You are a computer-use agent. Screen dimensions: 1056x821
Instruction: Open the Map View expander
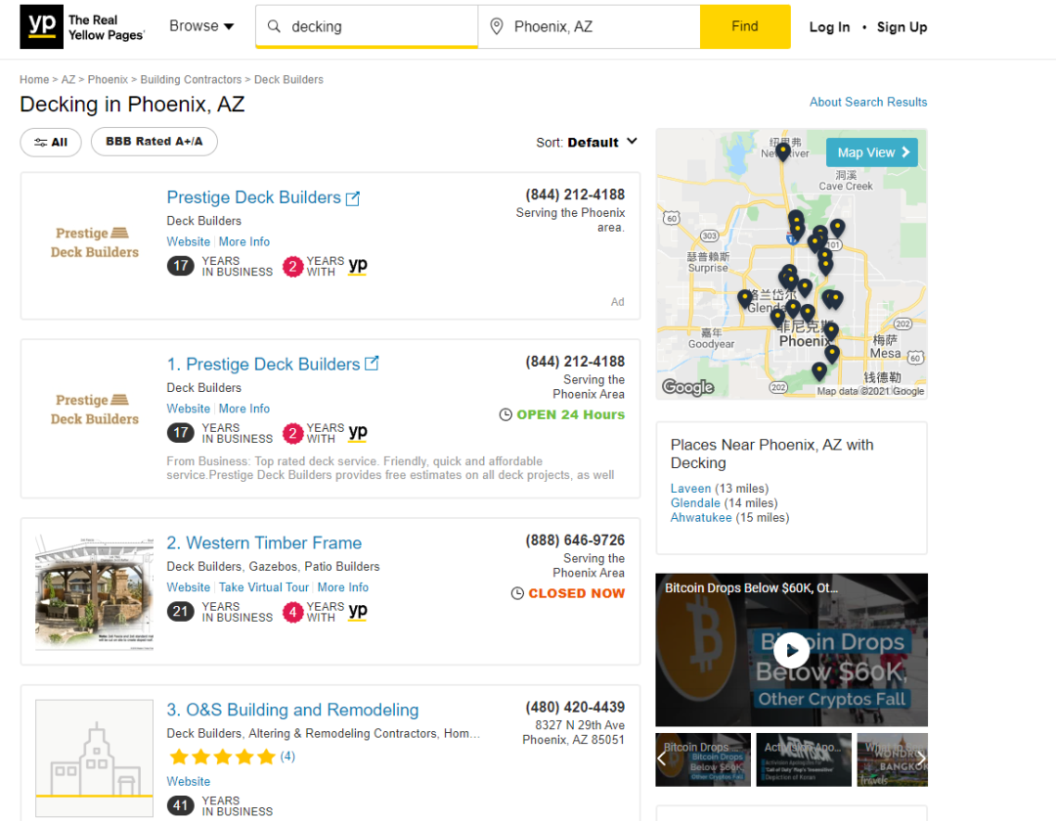pos(872,152)
